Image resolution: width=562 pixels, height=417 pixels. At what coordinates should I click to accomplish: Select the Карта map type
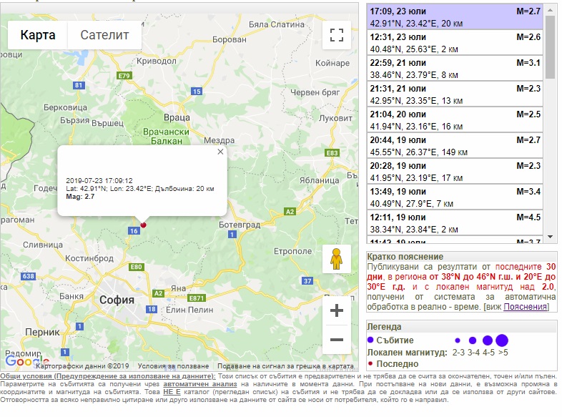pos(38,35)
